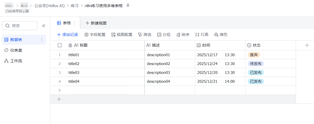Select the title03 cell

[x=106, y=73]
